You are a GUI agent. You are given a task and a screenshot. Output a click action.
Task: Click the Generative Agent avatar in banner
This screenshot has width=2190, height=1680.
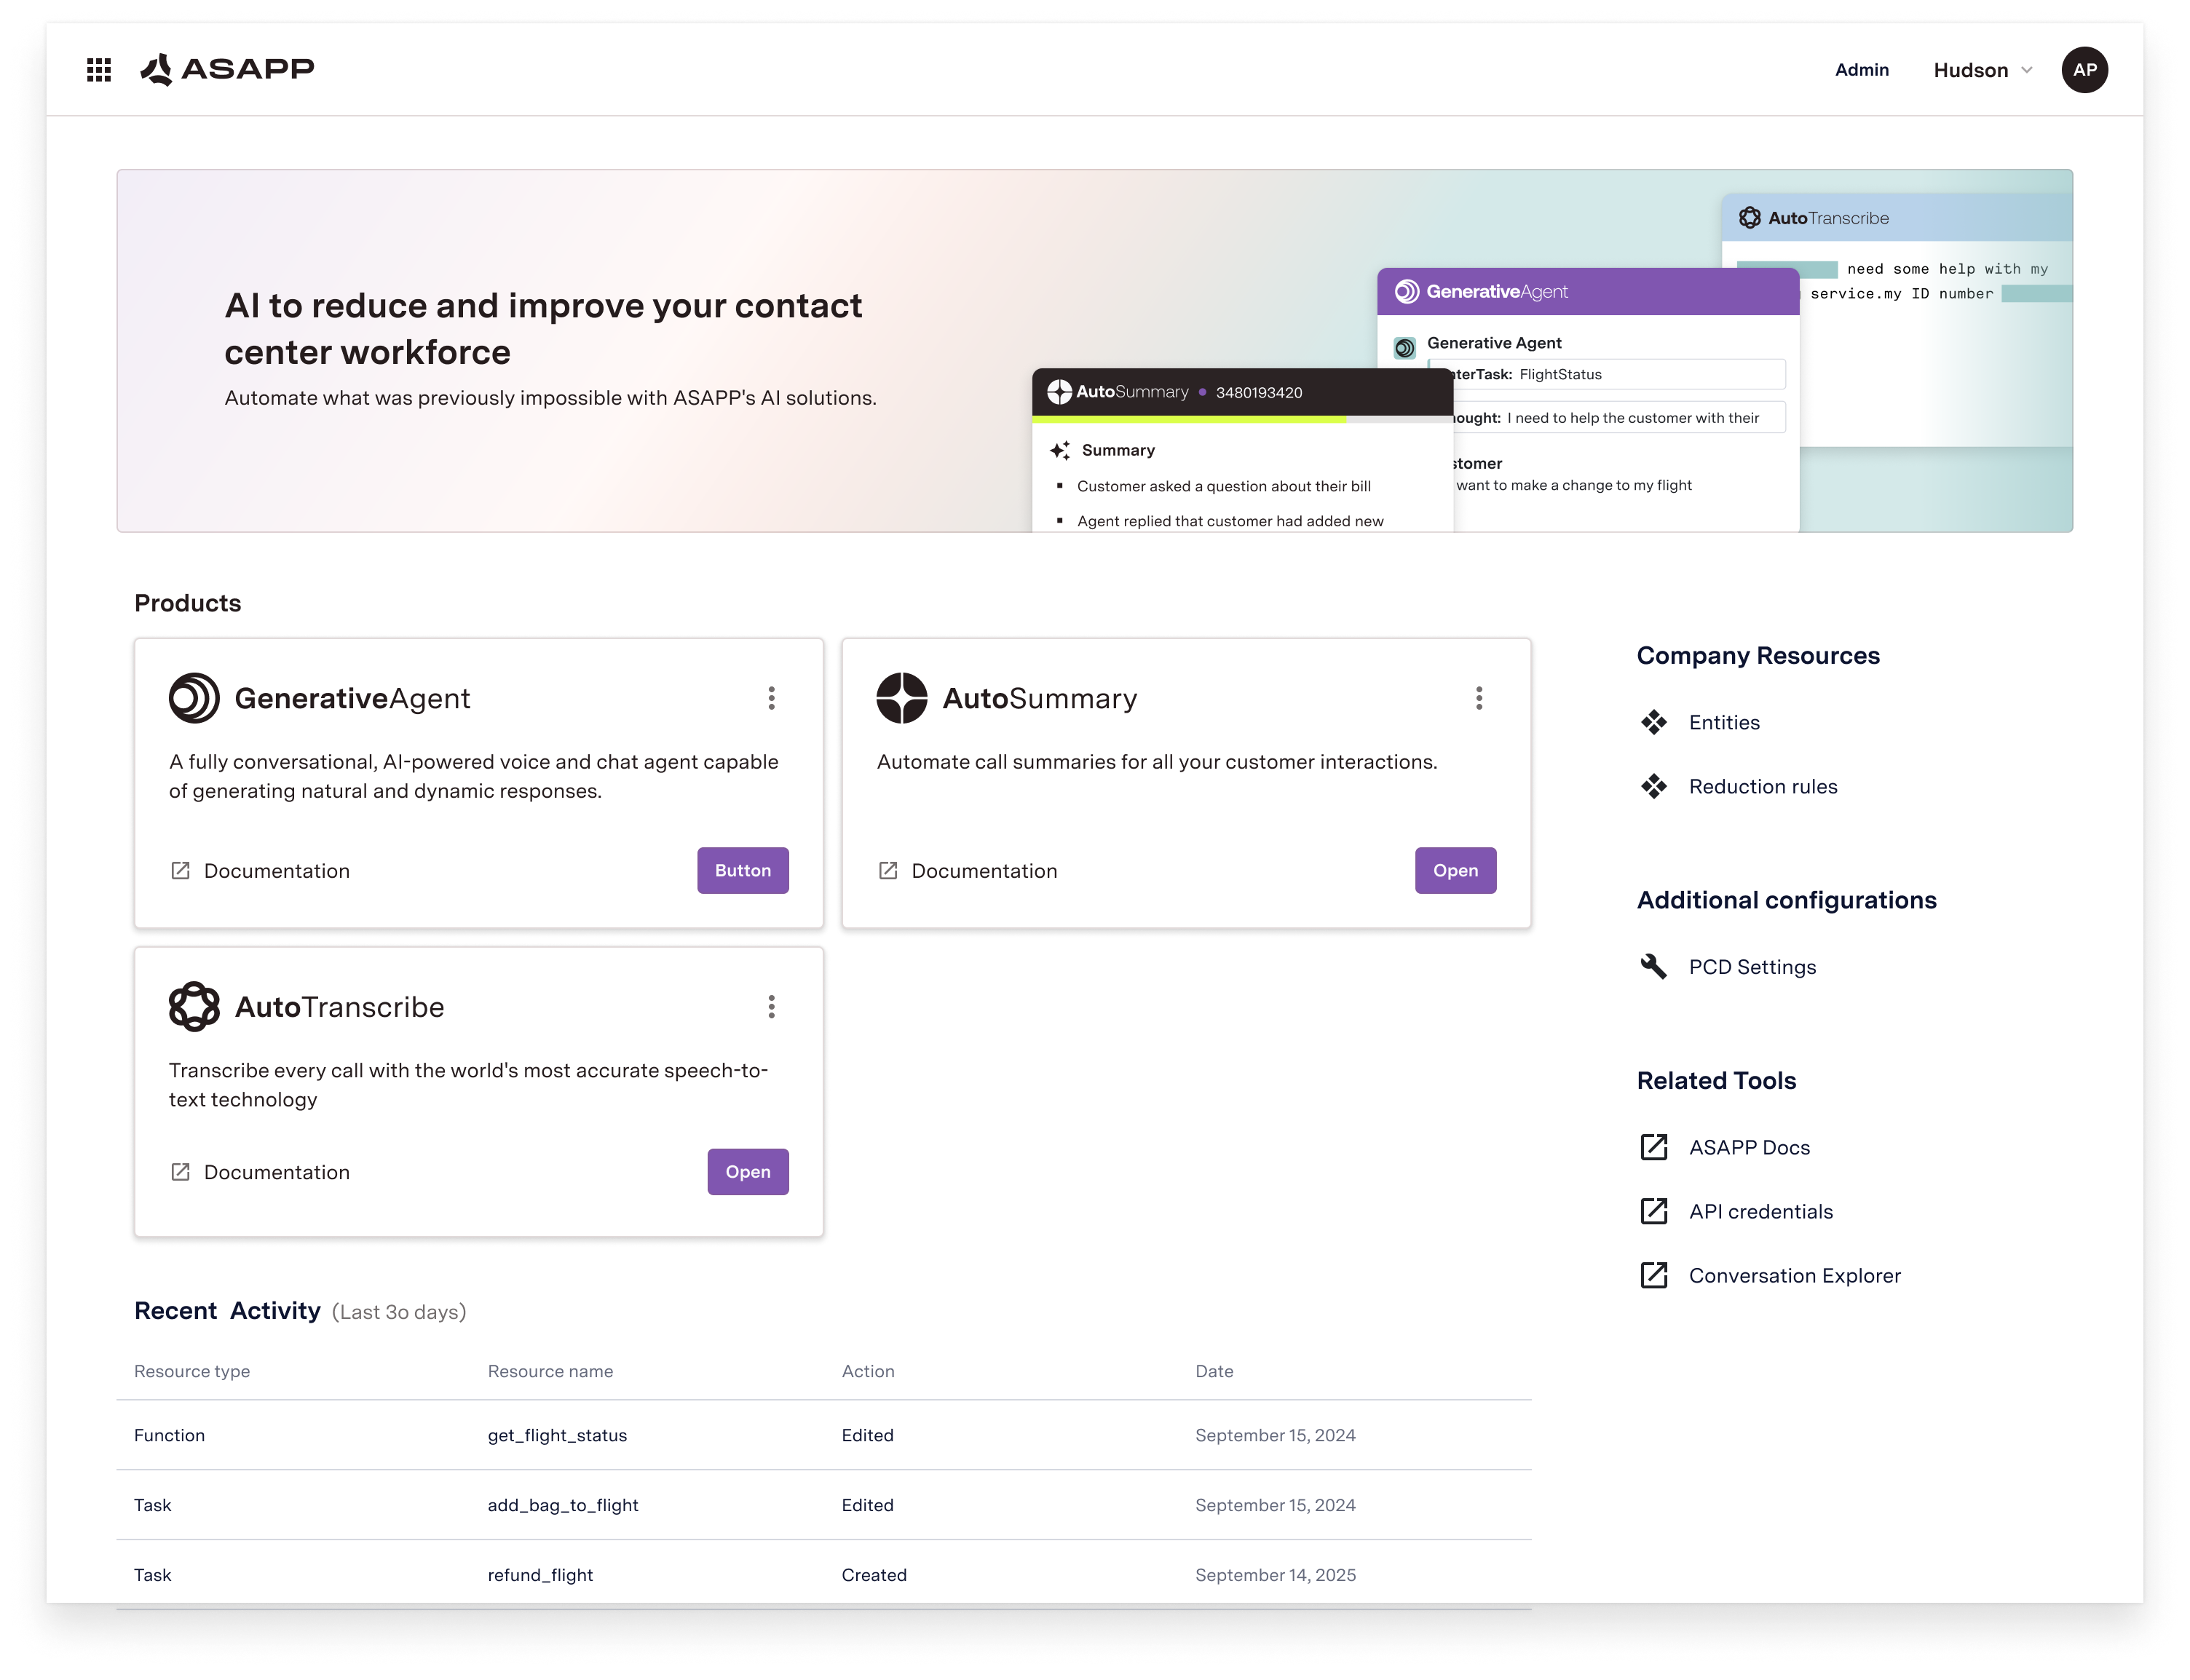point(1404,348)
